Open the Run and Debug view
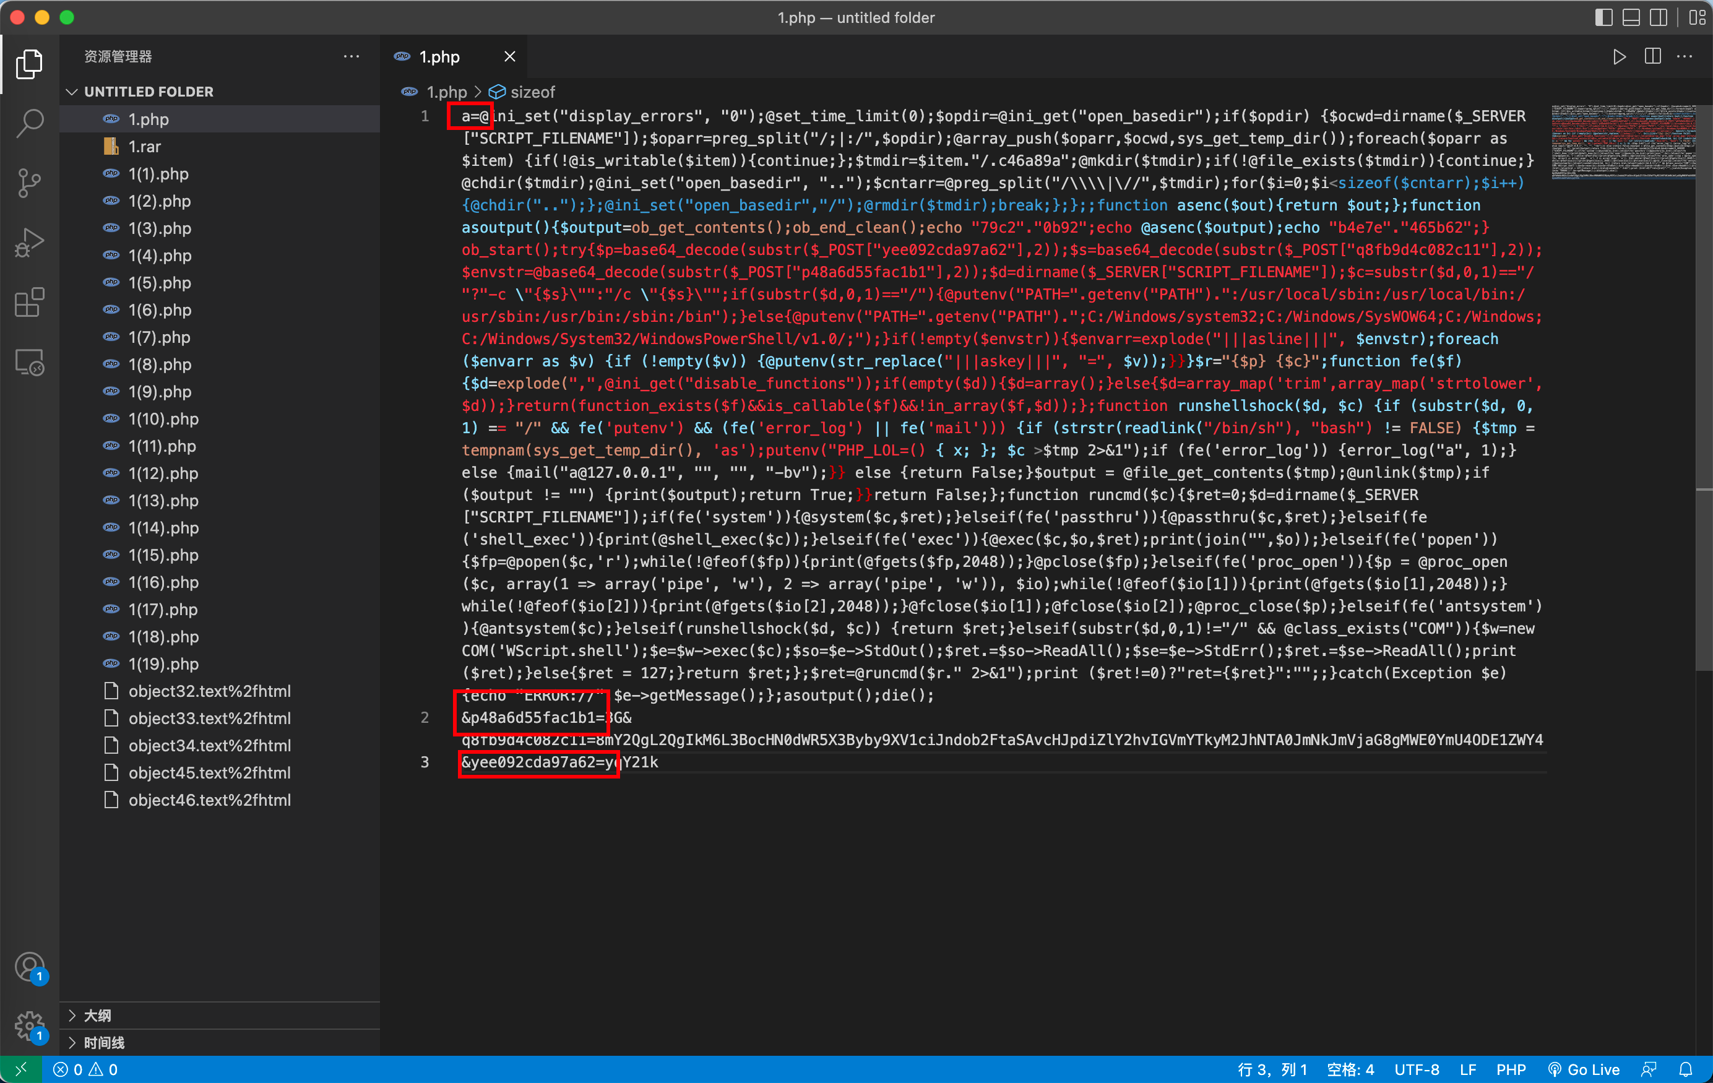 (x=29, y=243)
